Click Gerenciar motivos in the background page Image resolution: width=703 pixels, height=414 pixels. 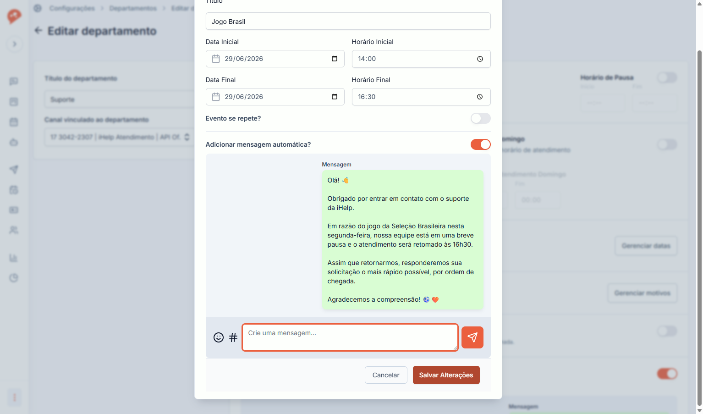[x=642, y=293]
